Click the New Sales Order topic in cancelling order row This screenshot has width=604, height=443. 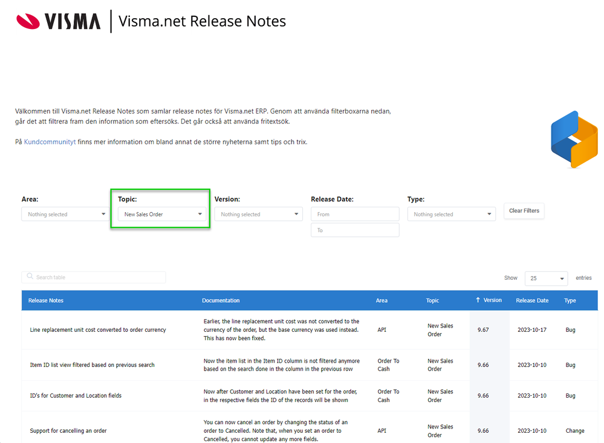440,431
